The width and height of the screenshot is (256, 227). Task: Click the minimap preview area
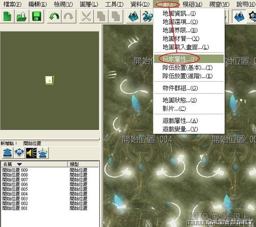[x=50, y=81]
